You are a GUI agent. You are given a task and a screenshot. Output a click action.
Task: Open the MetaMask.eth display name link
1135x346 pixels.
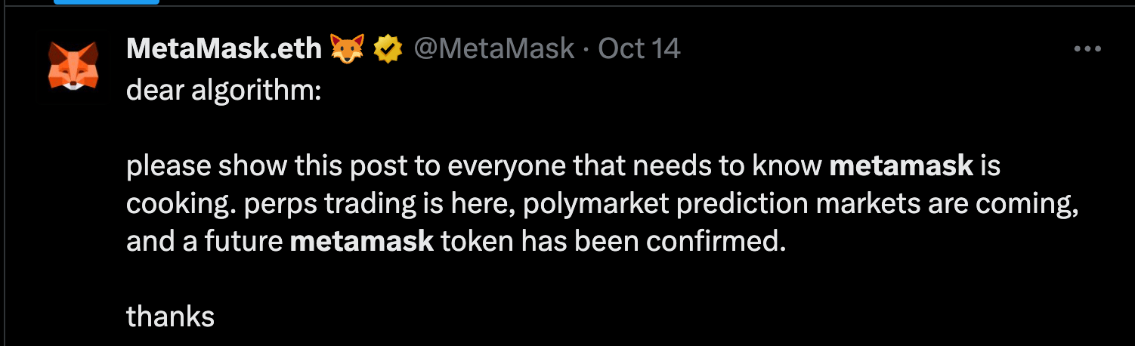point(224,50)
